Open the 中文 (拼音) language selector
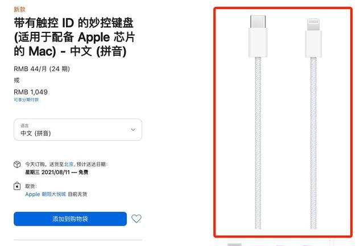 [78, 129]
